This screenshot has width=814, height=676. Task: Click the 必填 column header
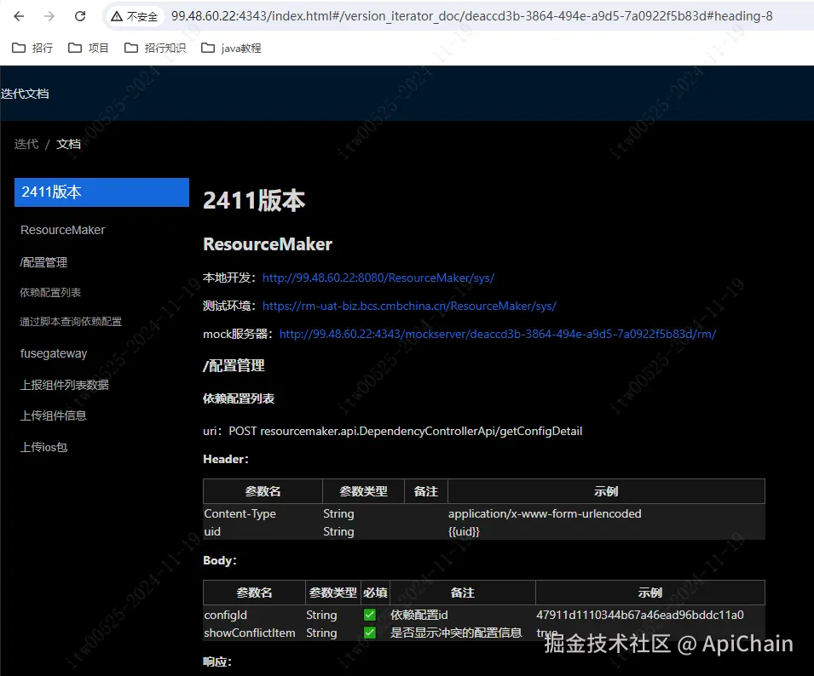click(375, 593)
